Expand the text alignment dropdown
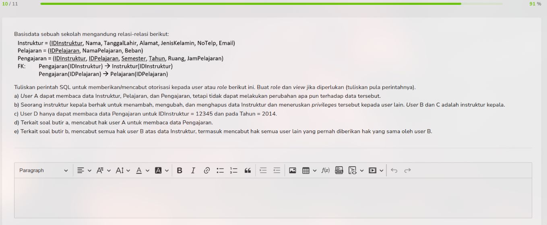Image resolution: width=547 pixels, height=225 pixels. click(x=84, y=171)
